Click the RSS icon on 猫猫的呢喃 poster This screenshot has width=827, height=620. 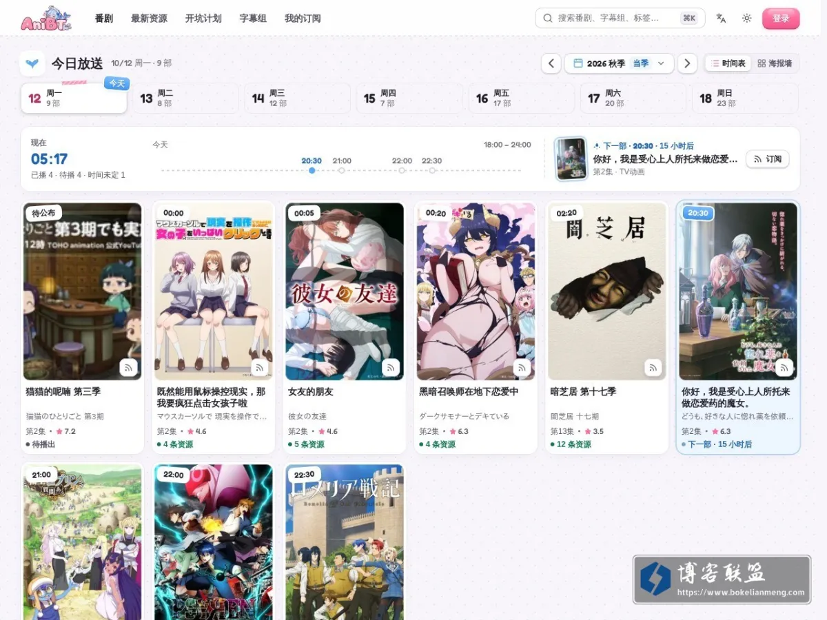point(128,367)
